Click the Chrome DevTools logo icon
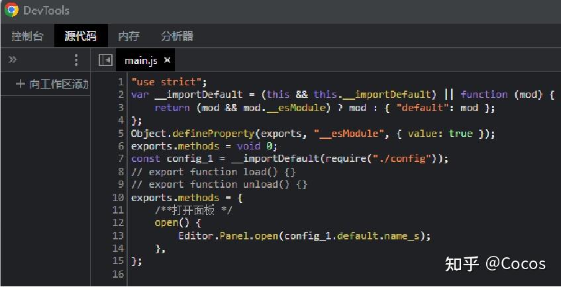Viewport: 561px width, 287px height. [11, 10]
